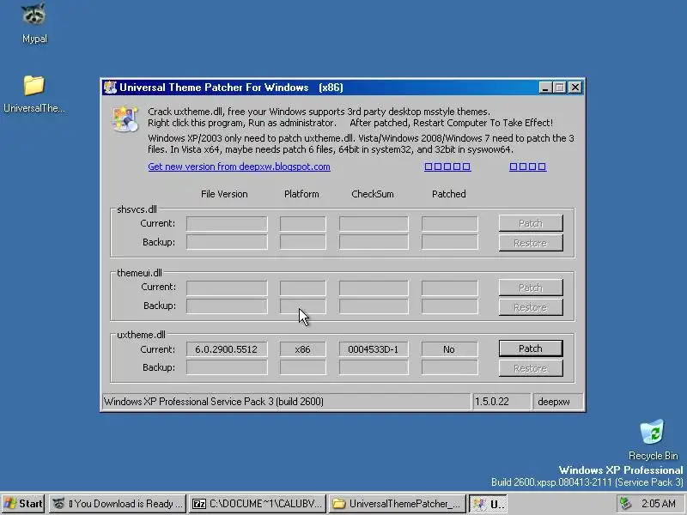Click shsvcs.dll current File Version field

(x=227, y=224)
